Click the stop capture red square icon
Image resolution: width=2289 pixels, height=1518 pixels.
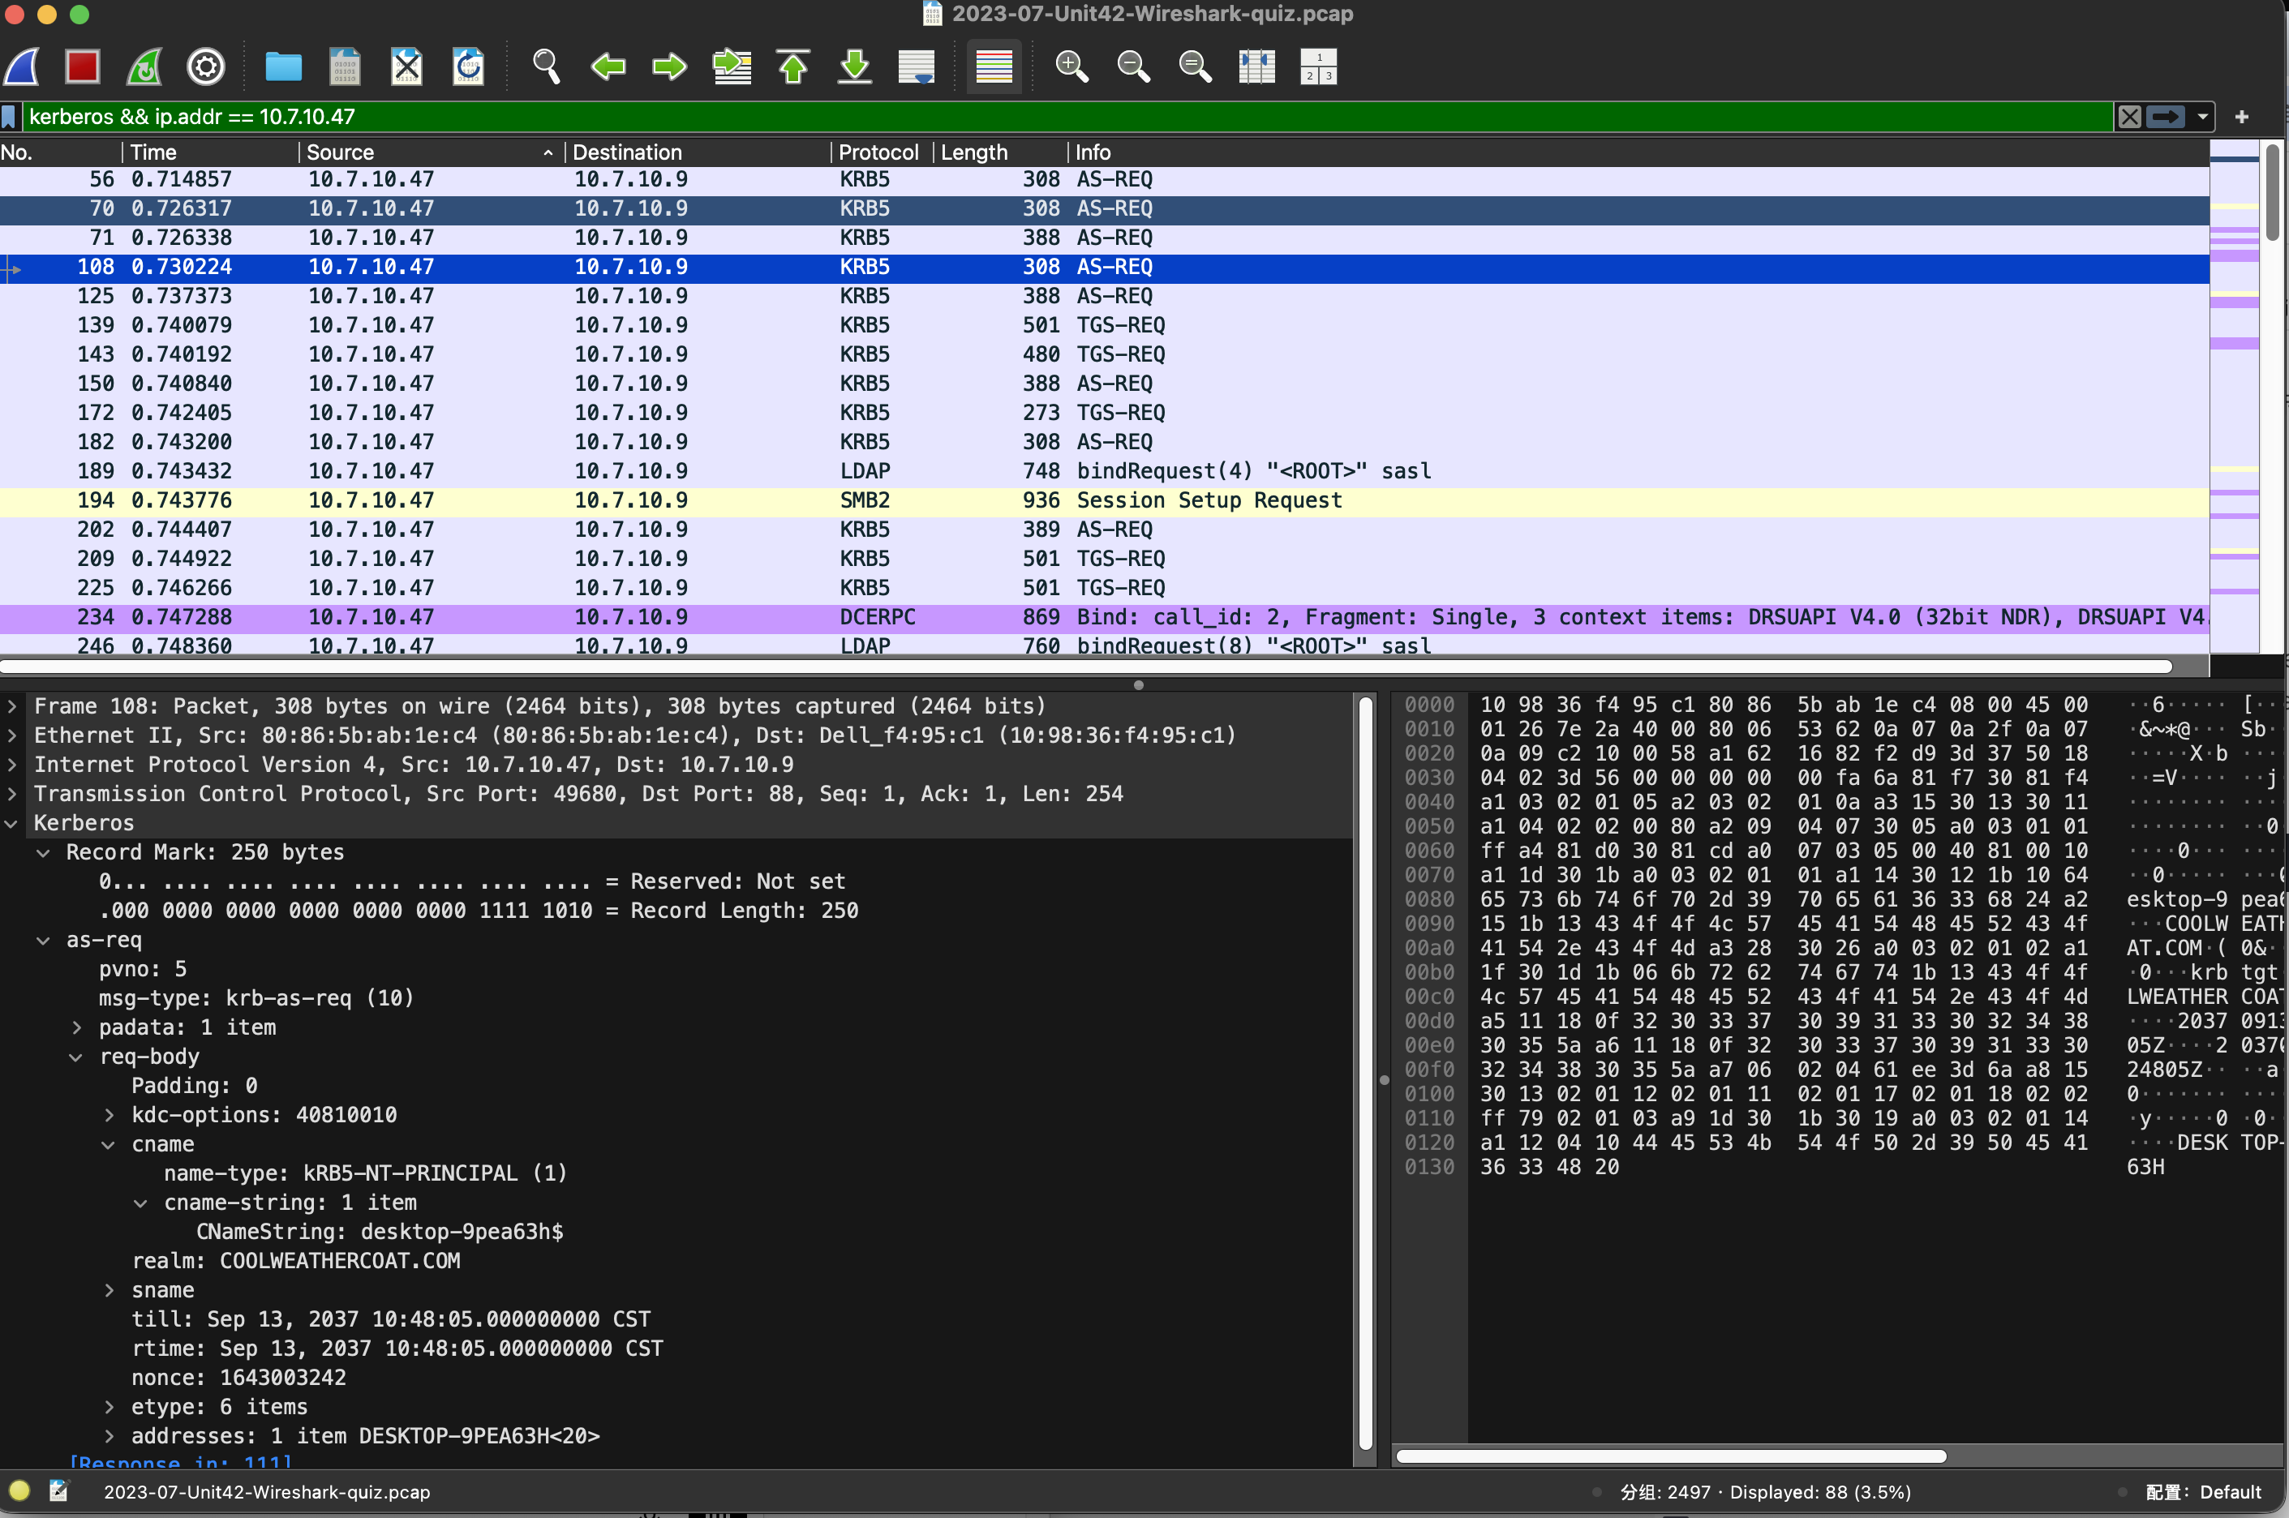(82, 66)
